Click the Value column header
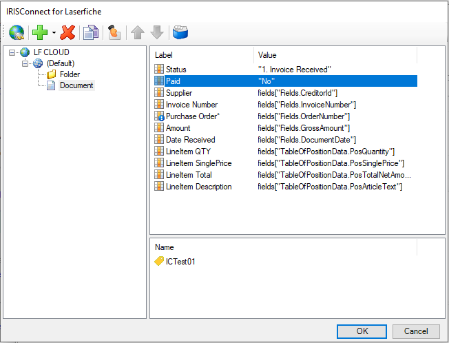Viewport: 449px width, 343px height. coord(268,54)
